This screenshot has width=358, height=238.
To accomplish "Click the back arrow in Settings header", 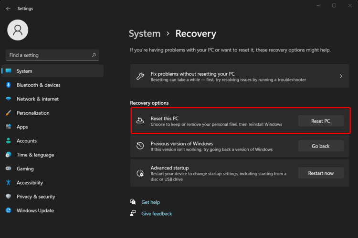I will tap(8, 9).
